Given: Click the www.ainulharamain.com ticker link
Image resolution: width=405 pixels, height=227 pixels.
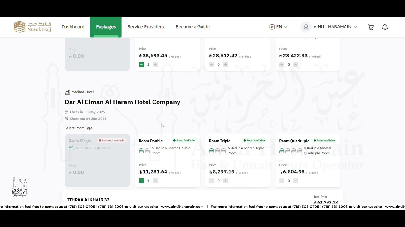Looking at the screenshot, I should click(182, 207).
